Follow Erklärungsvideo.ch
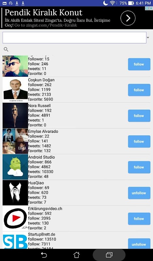 coord(139,219)
